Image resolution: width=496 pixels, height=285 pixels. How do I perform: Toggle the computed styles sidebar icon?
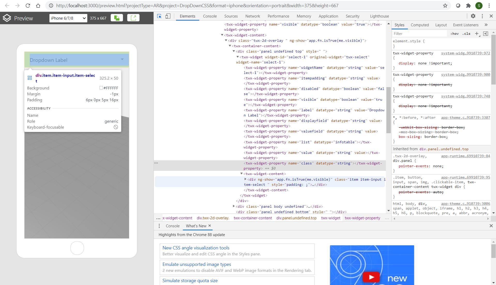tap(486, 34)
